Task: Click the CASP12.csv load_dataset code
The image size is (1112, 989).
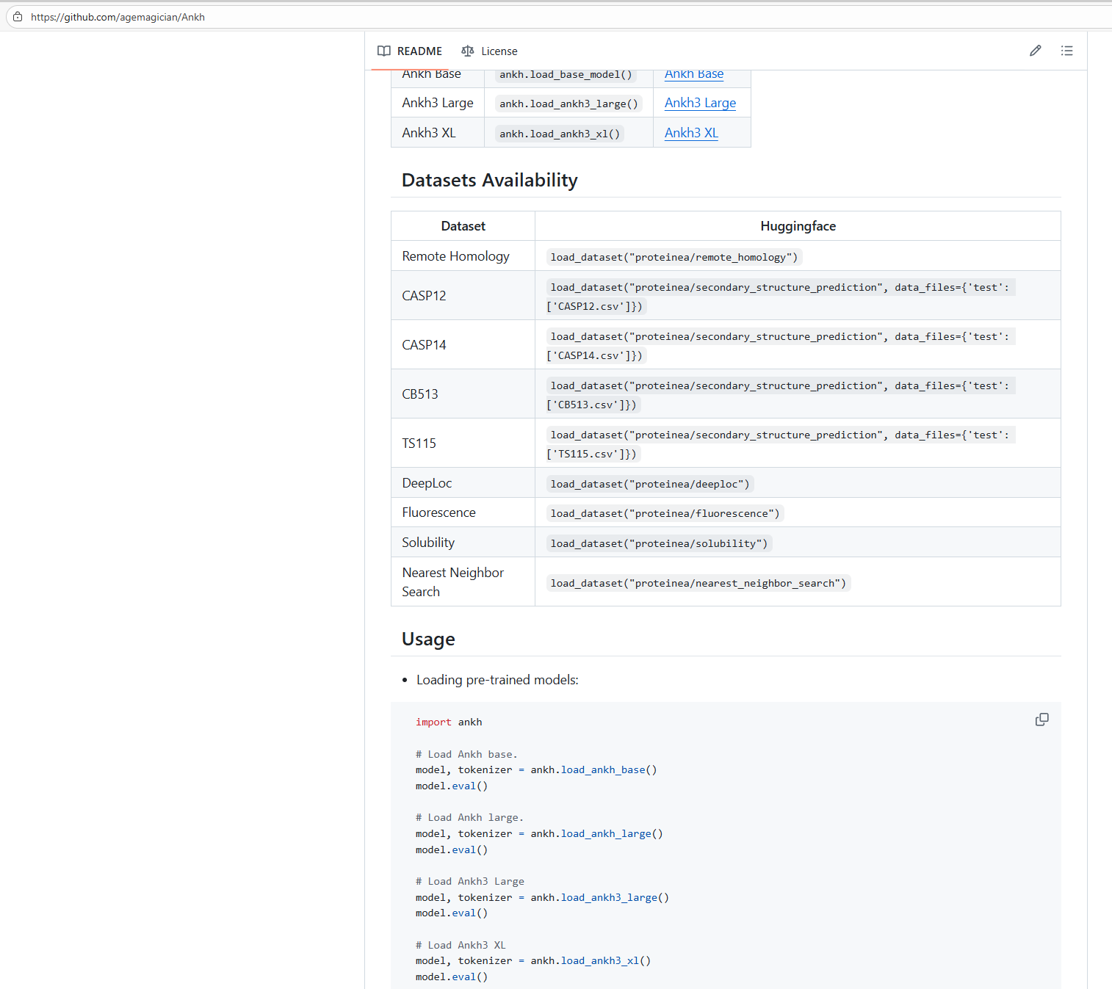Action: [780, 297]
